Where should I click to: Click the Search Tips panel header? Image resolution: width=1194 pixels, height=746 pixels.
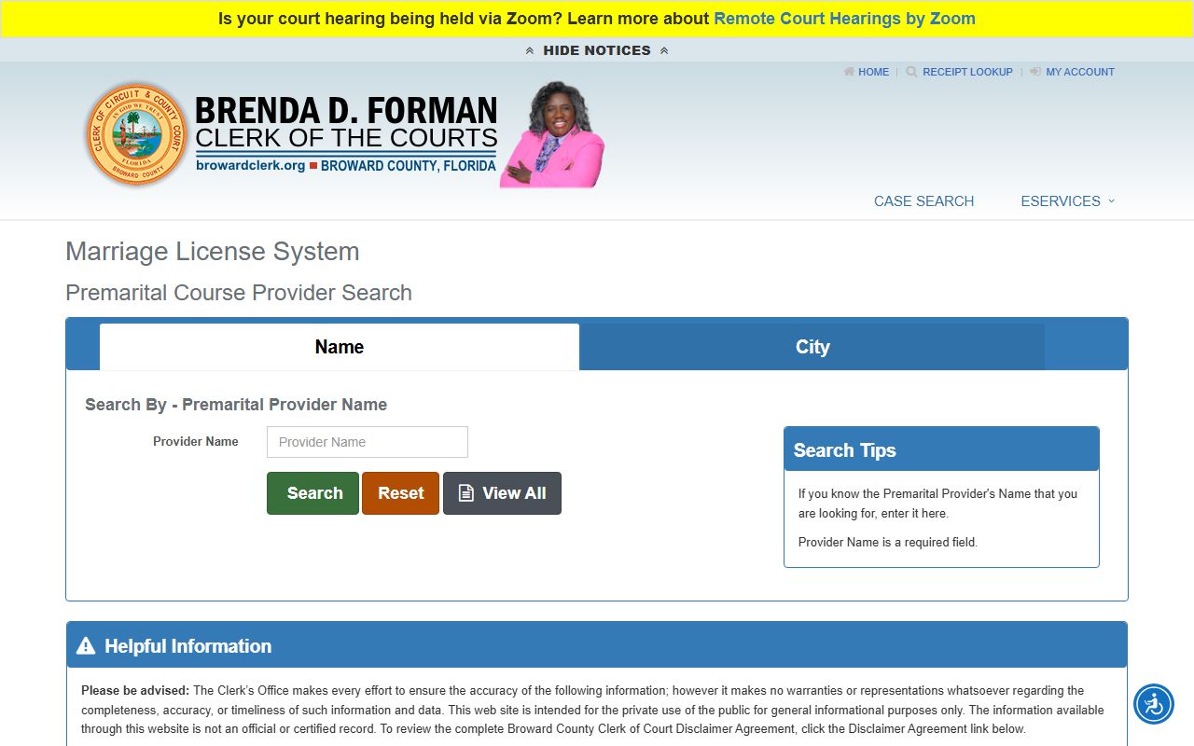tap(941, 449)
